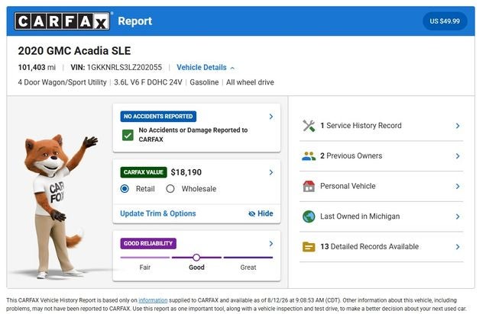Open Personal Vehicle chevron

point(458,186)
